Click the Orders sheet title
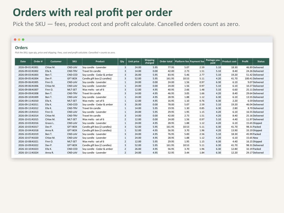 tap(21, 48)
